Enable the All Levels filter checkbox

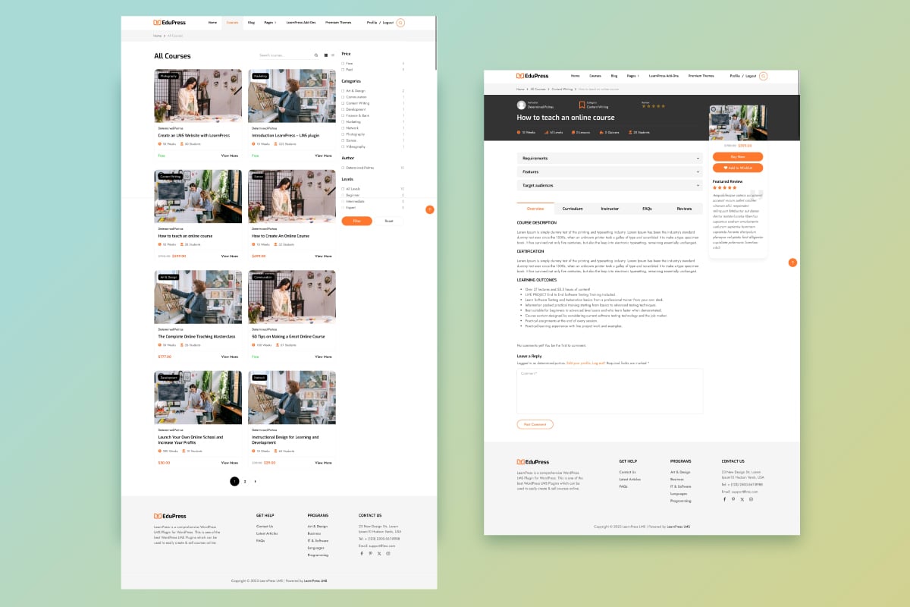click(343, 189)
